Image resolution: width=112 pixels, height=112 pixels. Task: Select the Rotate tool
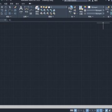click(6, 7)
